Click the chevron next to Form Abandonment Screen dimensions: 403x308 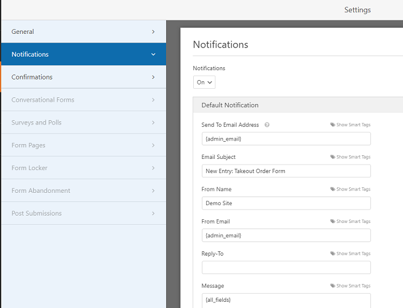coord(153,191)
